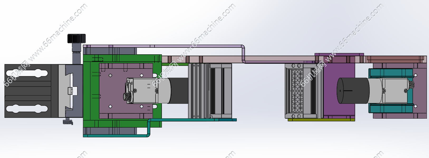The width and height of the screenshot is (429, 158).
Task: Select the lower slotted hole in dark bracket
Action: tap(27, 109)
